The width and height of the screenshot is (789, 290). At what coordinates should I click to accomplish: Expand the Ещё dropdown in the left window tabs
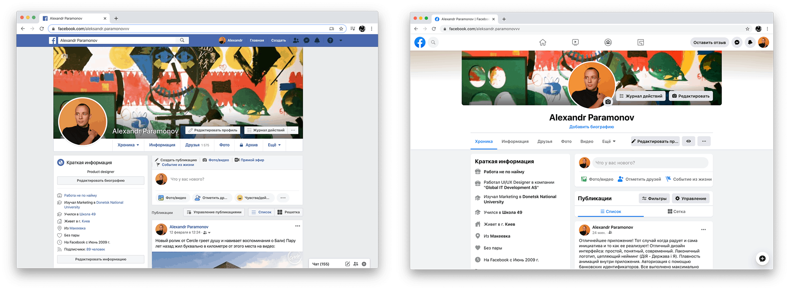(274, 145)
